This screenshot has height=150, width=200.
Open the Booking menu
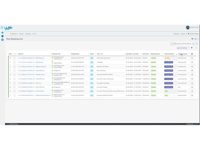pos(176,34)
